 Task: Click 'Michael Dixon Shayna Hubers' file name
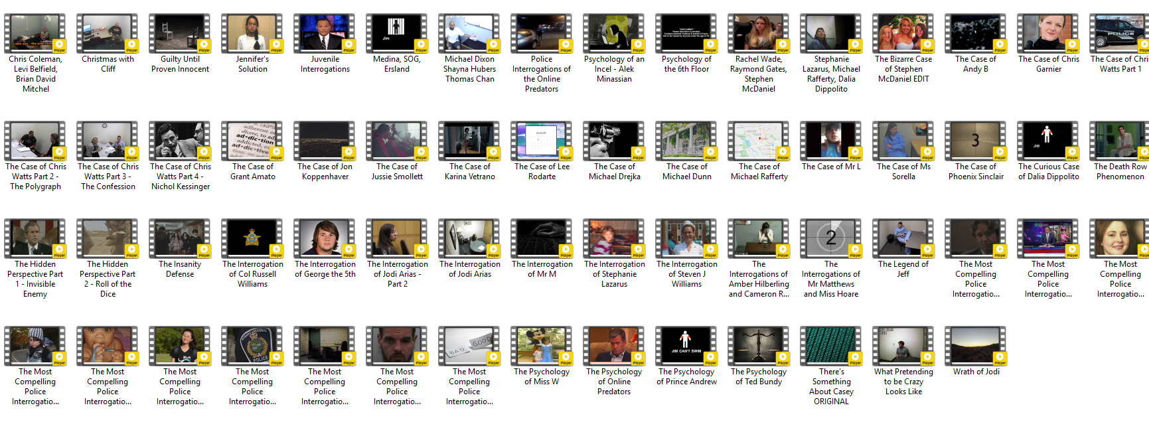[x=469, y=69]
